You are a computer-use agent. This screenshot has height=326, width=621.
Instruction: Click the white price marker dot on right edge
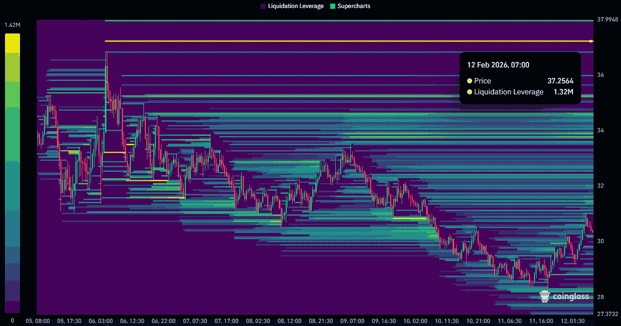click(x=592, y=41)
